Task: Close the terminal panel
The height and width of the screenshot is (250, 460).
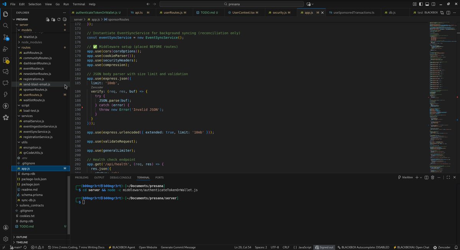Action: click(454, 177)
